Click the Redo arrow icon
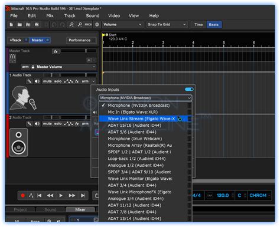This screenshot has height=227, width=280. pos(62,25)
